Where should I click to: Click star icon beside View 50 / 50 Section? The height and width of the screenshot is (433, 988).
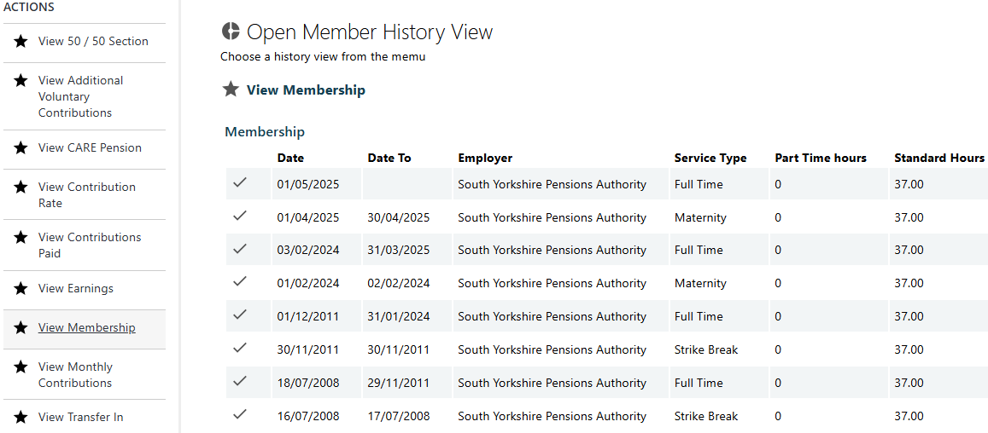[x=20, y=41]
